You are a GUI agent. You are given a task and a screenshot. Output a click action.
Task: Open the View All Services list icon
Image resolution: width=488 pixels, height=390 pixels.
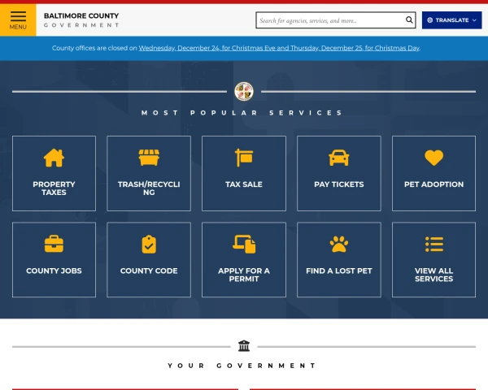point(434,244)
